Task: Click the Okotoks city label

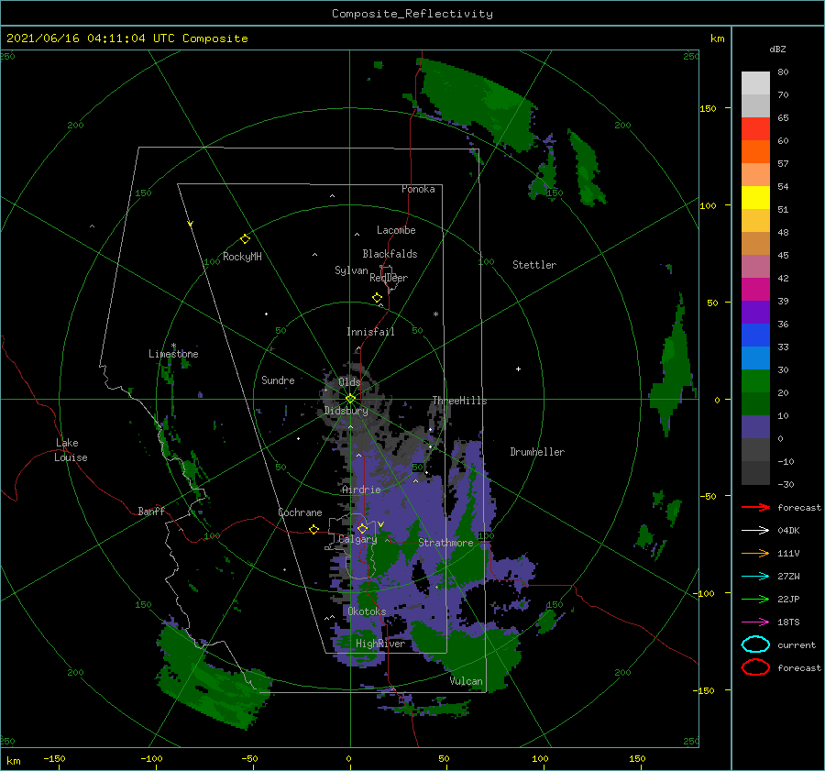Action: pos(367,611)
